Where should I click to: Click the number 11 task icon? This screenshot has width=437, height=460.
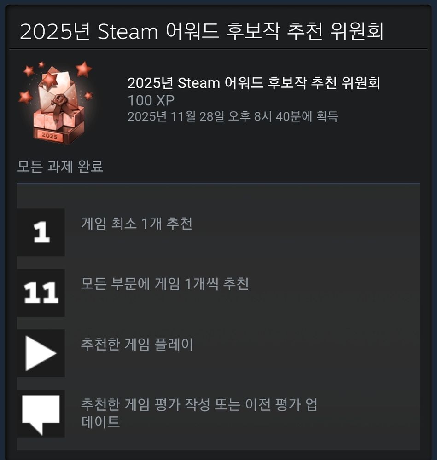[x=41, y=293]
